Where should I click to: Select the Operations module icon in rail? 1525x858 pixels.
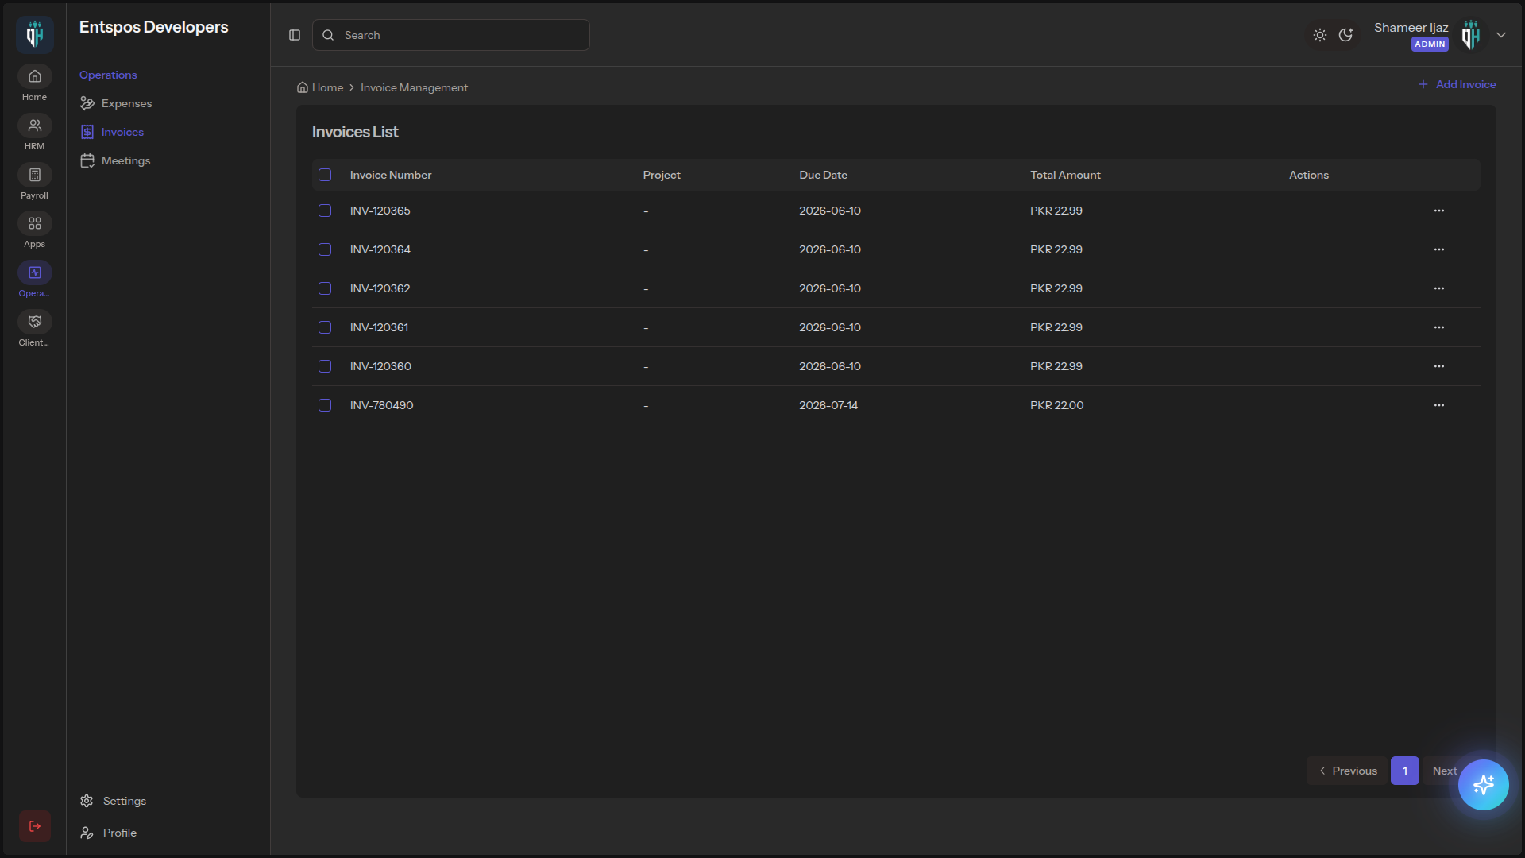[34, 272]
